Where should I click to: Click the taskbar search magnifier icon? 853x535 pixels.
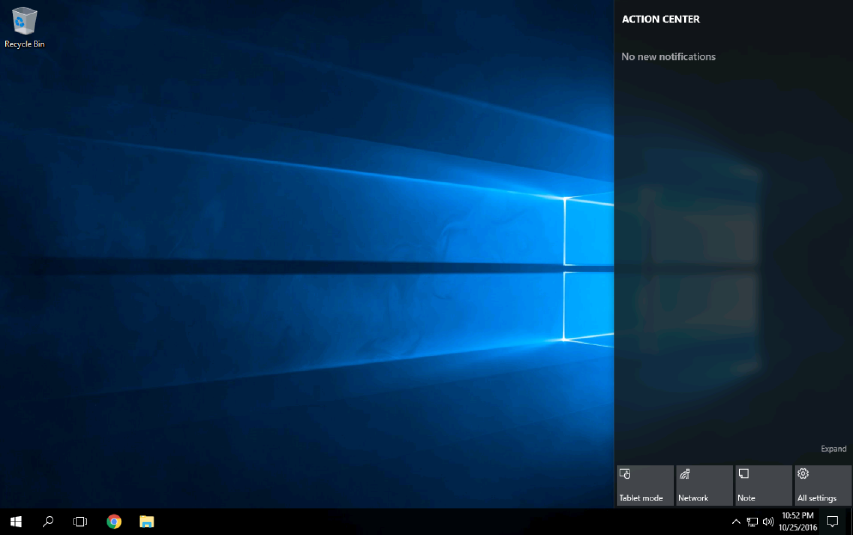[48, 521]
